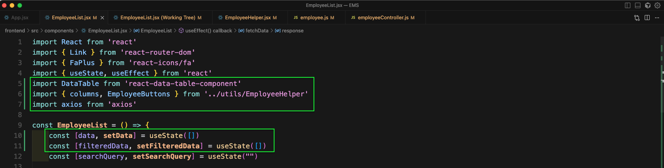Click setData identifier on line 10
Viewport: 664px width, 168px height.
click(x=118, y=136)
